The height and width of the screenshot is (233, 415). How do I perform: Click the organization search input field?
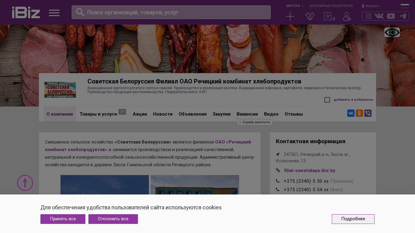click(176, 12)
